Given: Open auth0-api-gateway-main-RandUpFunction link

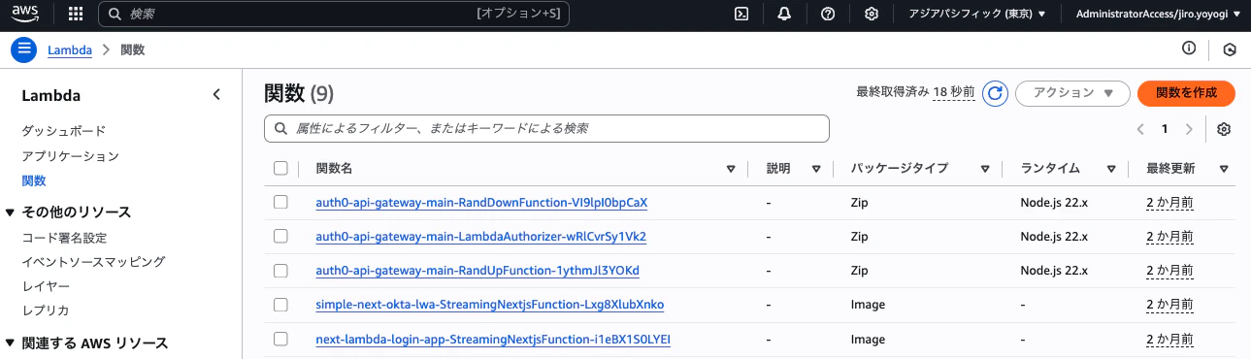Looking at the screenshot, I should pyautogui.click(x=477, y=270).
